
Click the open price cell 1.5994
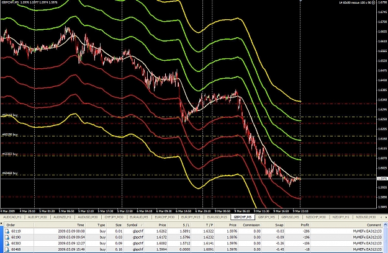pos(161,249)
